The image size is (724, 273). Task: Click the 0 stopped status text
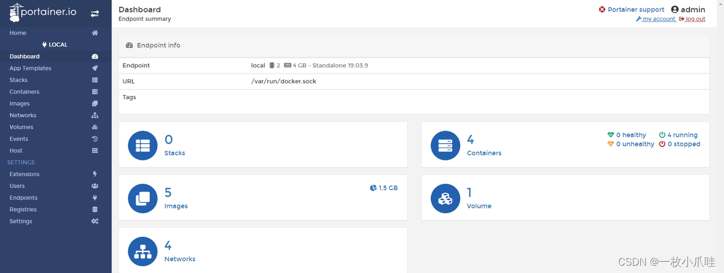pos(684,144)
